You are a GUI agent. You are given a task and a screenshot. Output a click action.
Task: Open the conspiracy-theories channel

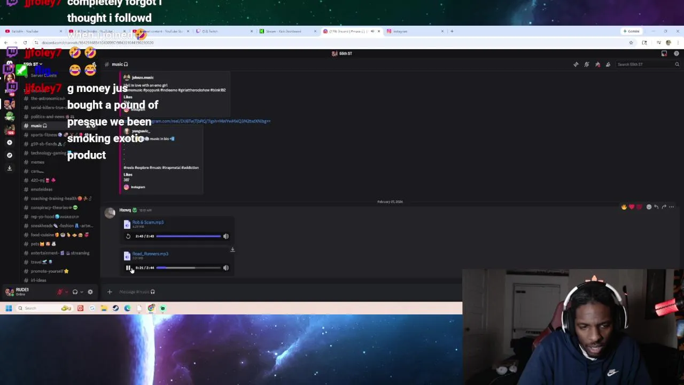pos(60,207)
